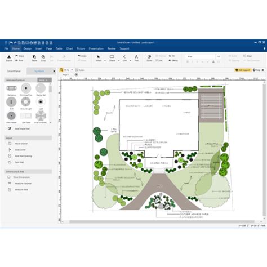This screenshot has height=267, width=267.
Task: Open the zoom percentage dropdown
Action: [72, 70]
